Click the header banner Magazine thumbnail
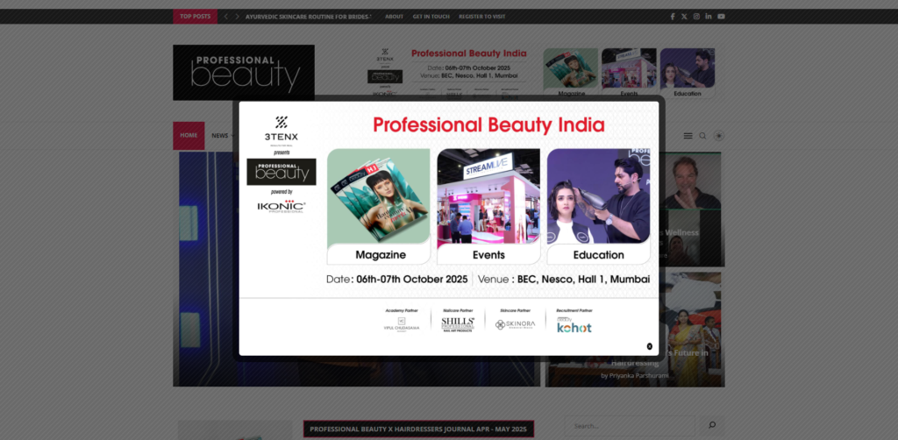898x440 pixels. point(571,73)
